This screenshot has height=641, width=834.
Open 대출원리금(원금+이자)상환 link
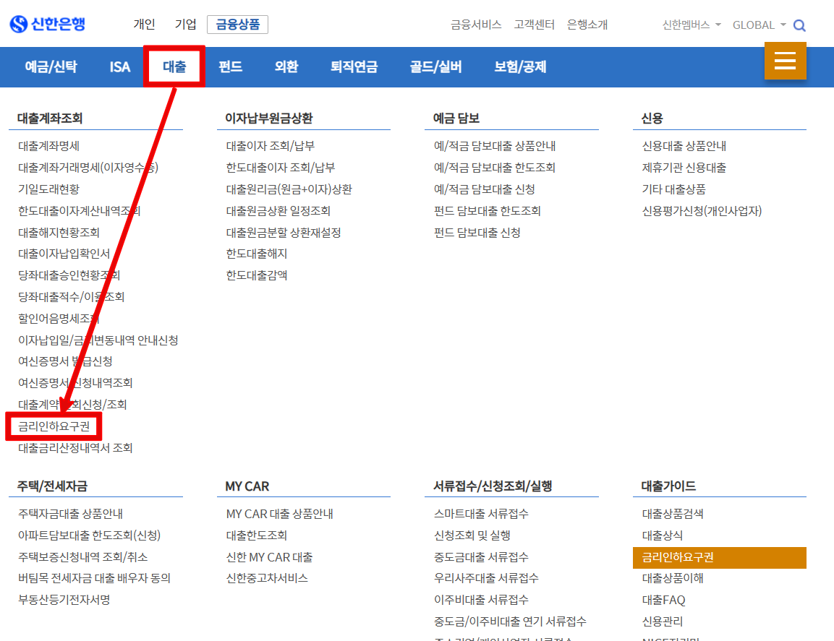(x=289, y=189)
